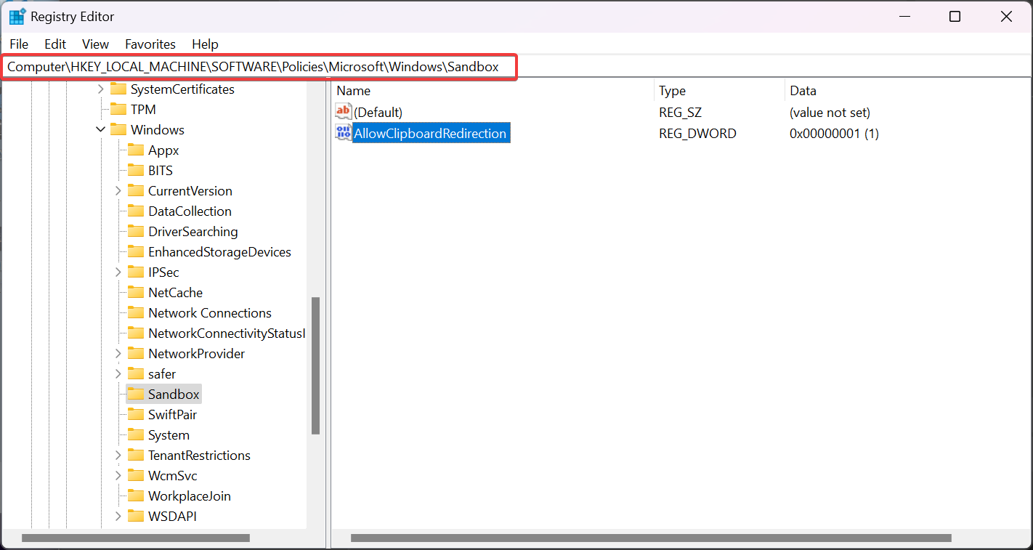This screenshot has height=550, width=1033.
Task: Click the DataCollection folder icon
Action: pos(136,211)
